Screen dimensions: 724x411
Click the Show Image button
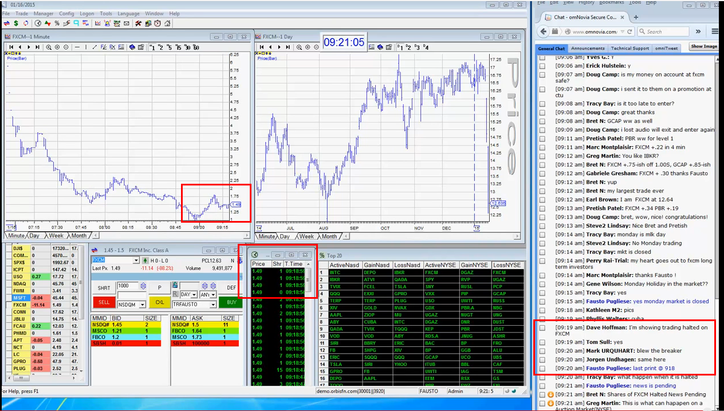pos(704,46)
